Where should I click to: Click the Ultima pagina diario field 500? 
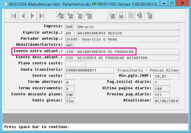[162, 89]
